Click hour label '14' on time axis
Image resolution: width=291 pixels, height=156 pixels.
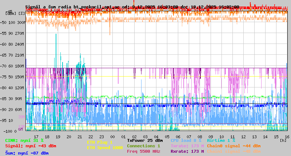click(x=265, y=137)
